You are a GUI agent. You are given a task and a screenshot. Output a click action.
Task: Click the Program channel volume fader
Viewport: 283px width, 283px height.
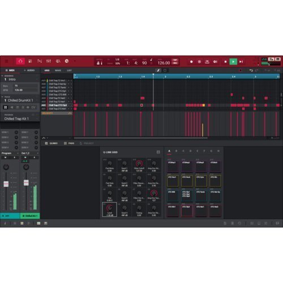(x=6, y=184)
